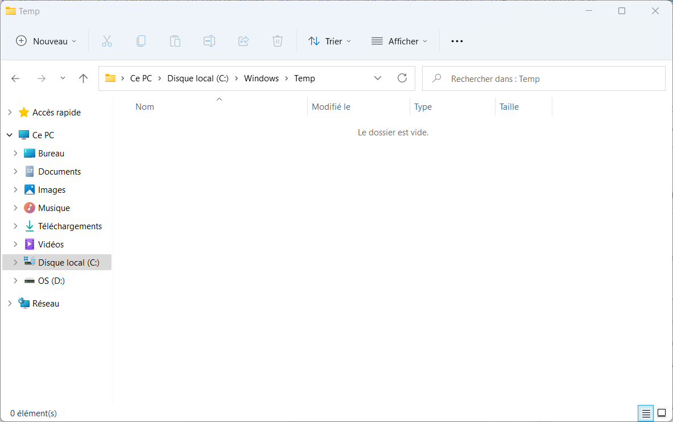Click the Share icon in toolbar

243,41
